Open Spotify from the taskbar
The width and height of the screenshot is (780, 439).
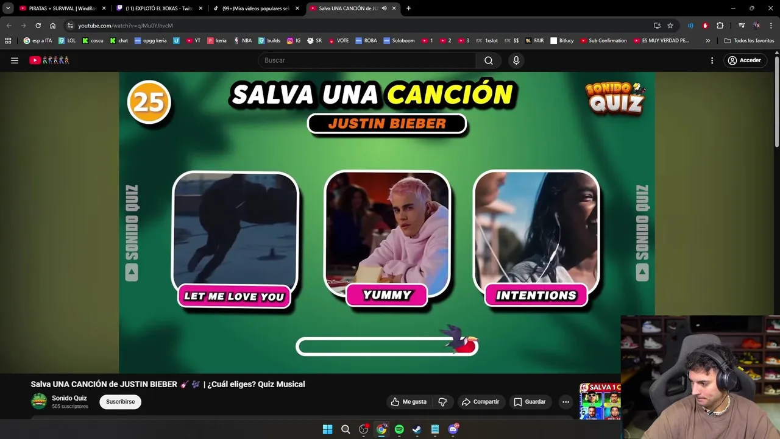(399, 429)
